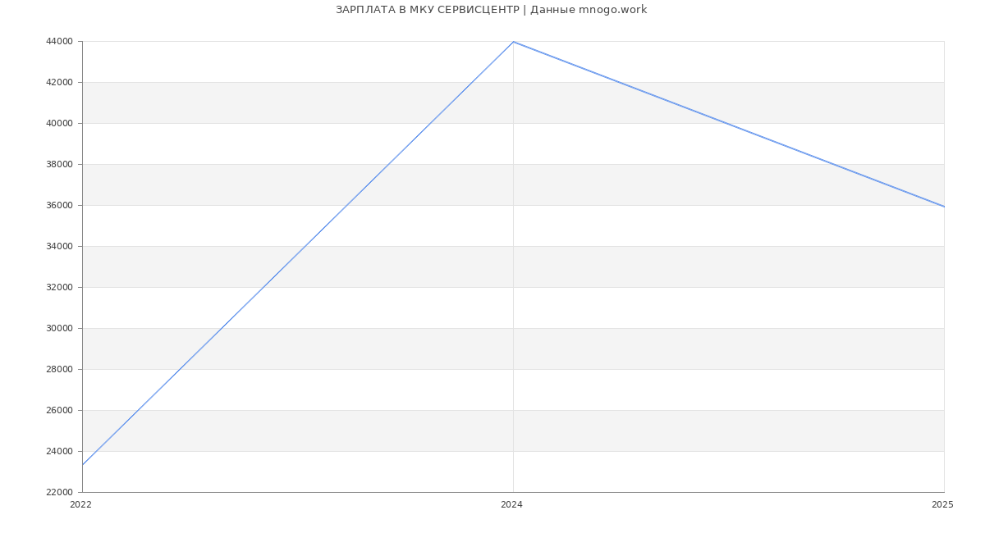Click the y-axis label 24000

(x=60, y=451)
